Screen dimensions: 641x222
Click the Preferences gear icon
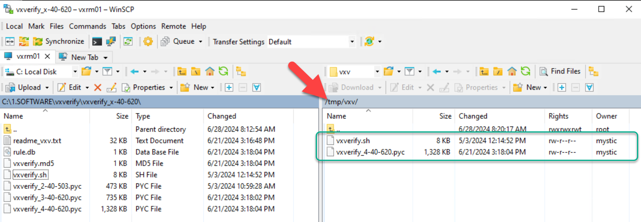(148, 42)
